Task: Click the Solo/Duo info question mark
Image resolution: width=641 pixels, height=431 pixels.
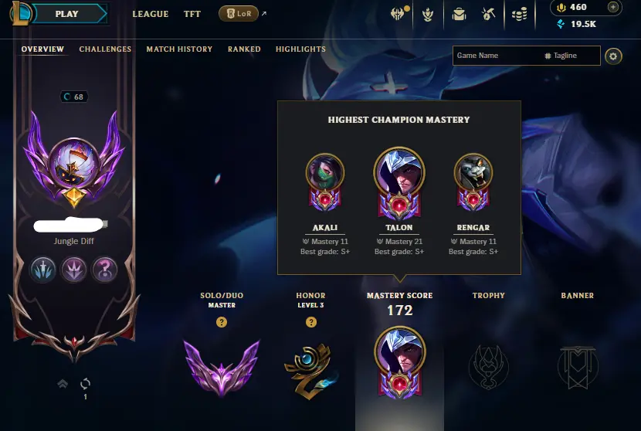Action: click(222, 322)
